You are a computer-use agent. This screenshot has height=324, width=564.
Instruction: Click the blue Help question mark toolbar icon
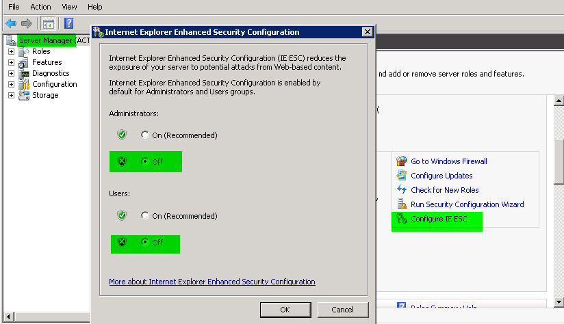pyautogui.click(x=68, y=23)
